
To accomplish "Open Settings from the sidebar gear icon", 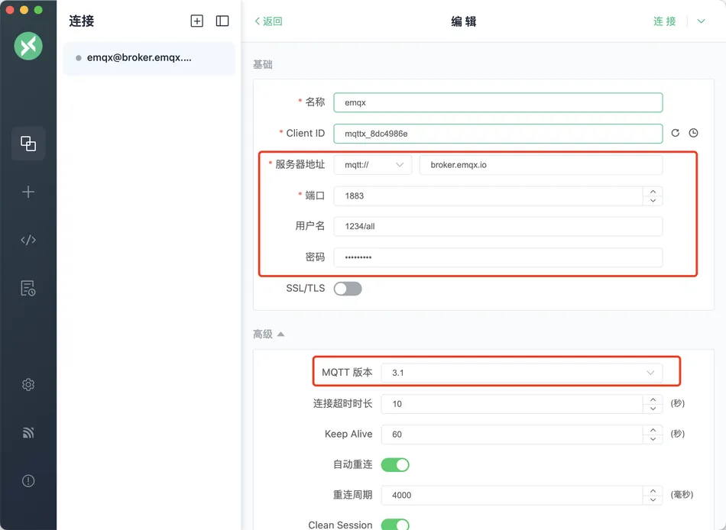I will (28, 384).
